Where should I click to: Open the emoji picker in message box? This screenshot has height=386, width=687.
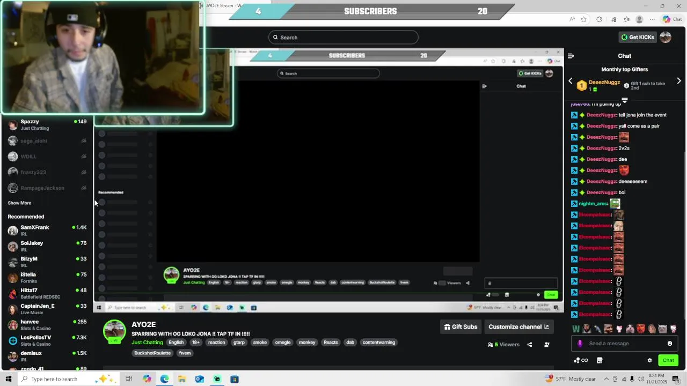coord(670,344)
